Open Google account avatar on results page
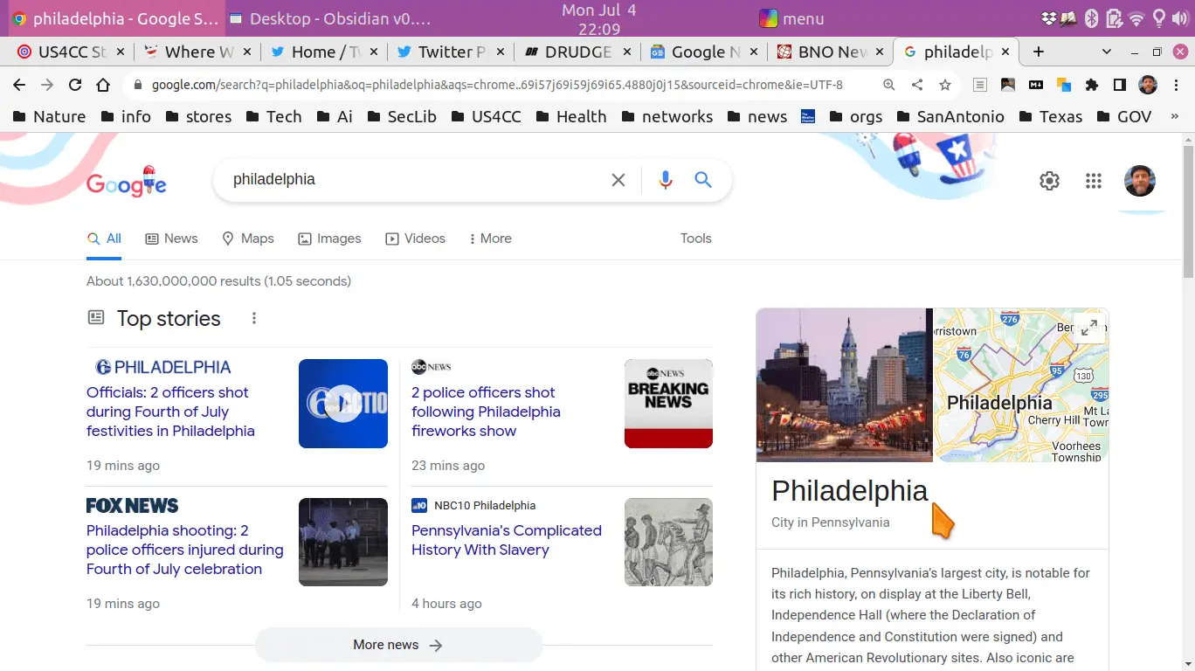The height and width of the screenshot is (671, 1195). [1140, 181]
